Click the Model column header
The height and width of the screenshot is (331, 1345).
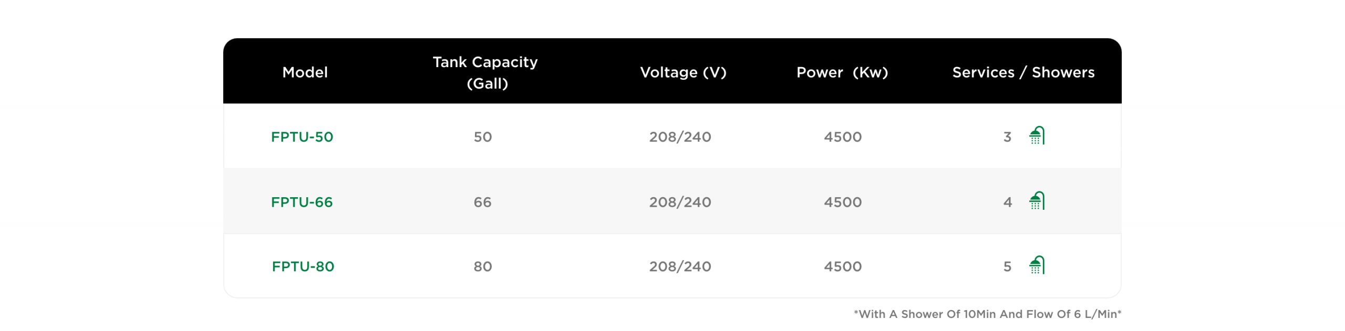[x=305, y=72]
